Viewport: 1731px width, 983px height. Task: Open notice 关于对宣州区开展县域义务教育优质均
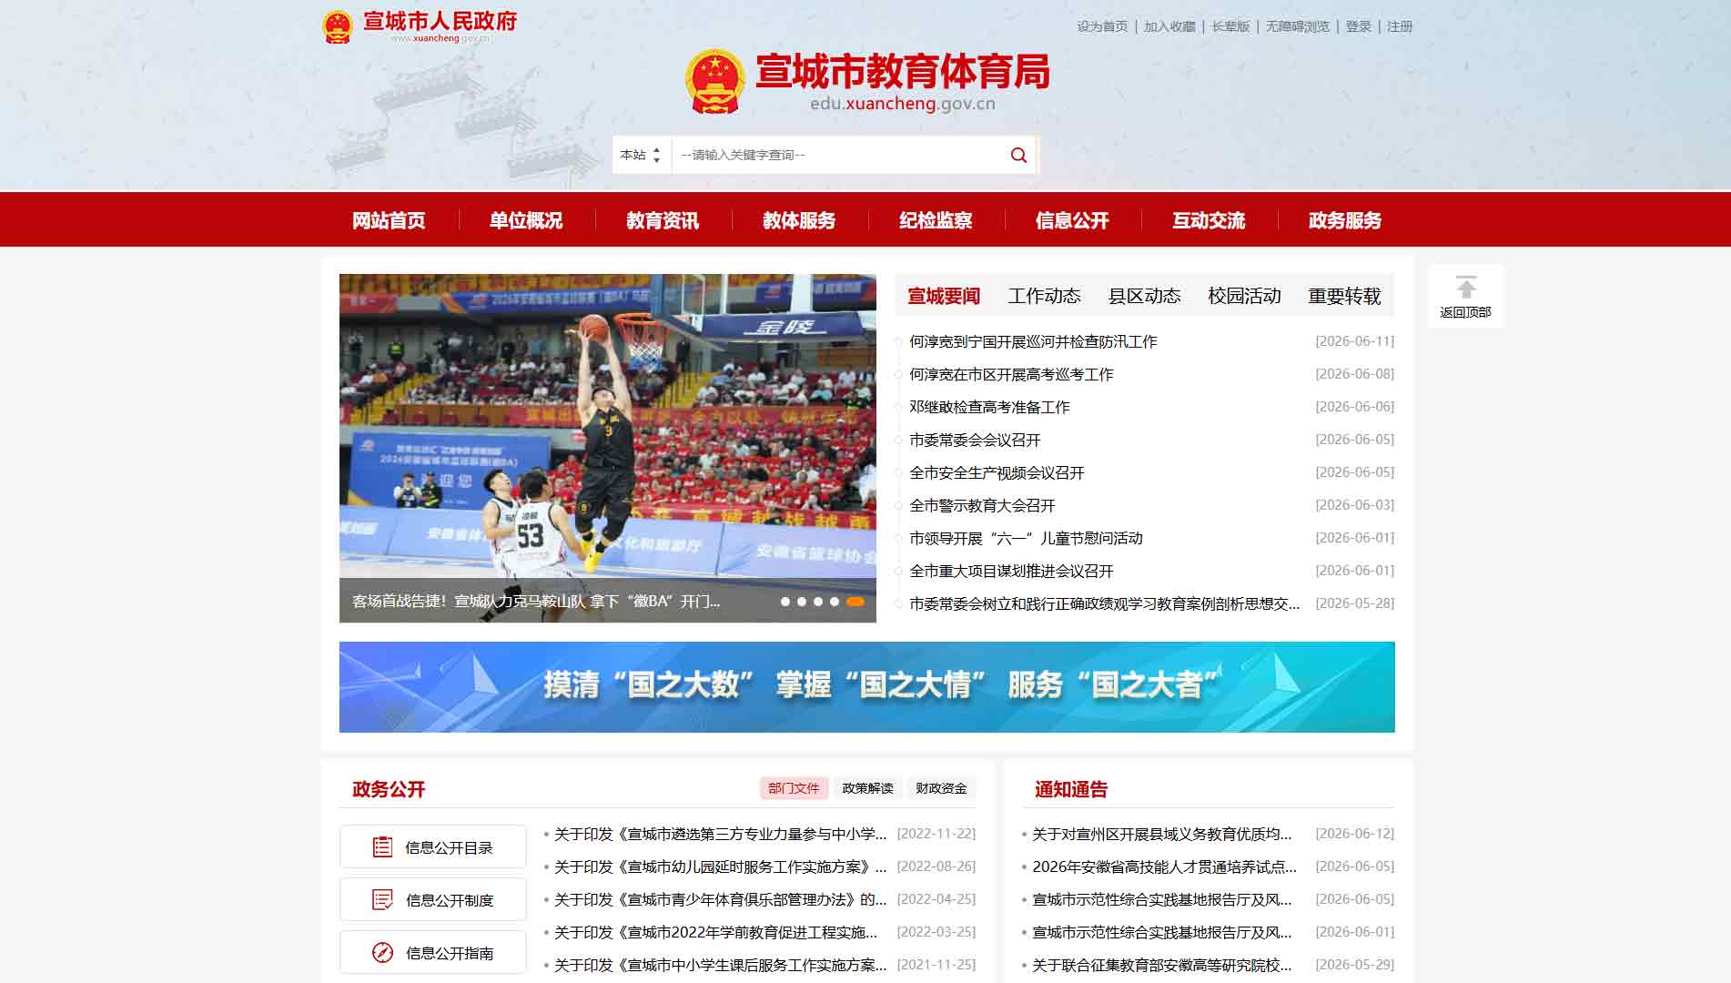point(1161,834)
